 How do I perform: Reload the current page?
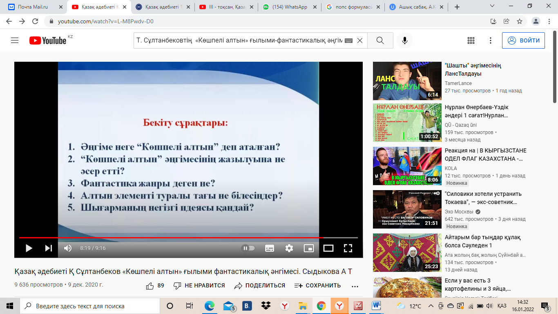[35, 21]
